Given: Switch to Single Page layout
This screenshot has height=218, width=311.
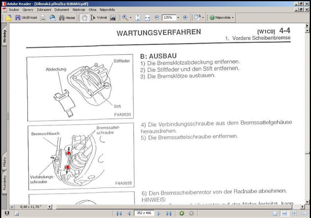Looking at the screenshot, I should (x=275, y=213).
